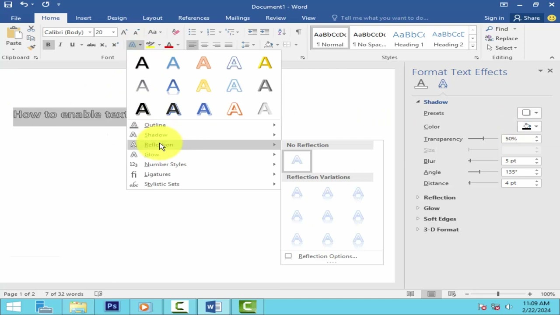This screenshot has width=560, height=315.
Task: Open the font size dropdown
Action: (x=113, y=32)
